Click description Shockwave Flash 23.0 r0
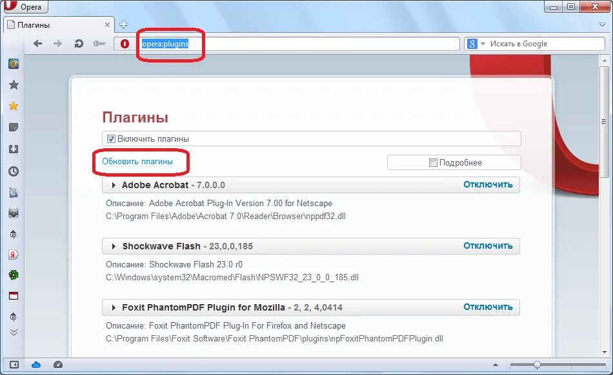Viewport: 613px width, 375px height. pyautogui.click(x=174, y=265)
